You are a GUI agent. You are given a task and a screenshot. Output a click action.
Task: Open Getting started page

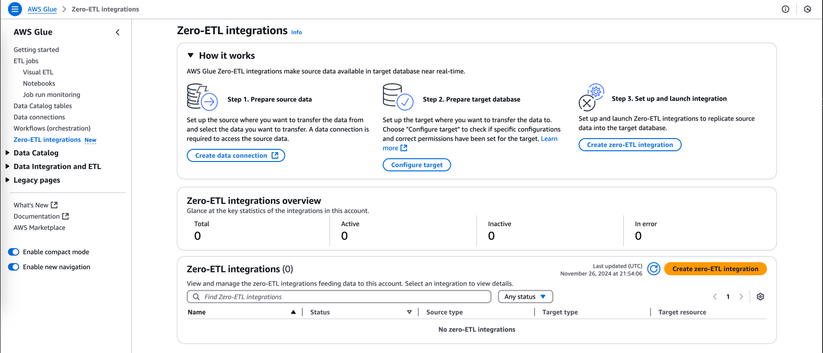point(36,50)
